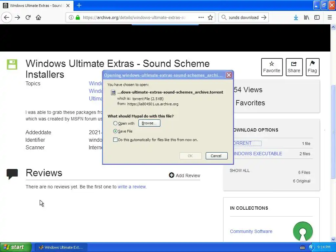This screenshot has width=336, height=252.
Task: Click the page scrollbar up arrow
Action: coord(333,27)
